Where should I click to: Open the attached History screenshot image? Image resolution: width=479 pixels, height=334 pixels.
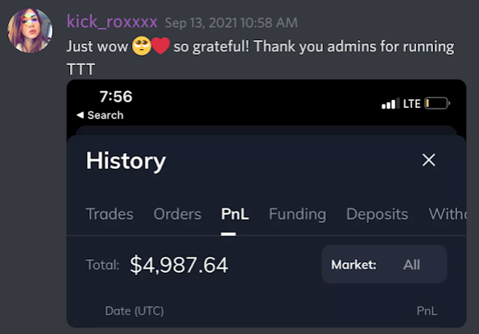click(266, 204)
